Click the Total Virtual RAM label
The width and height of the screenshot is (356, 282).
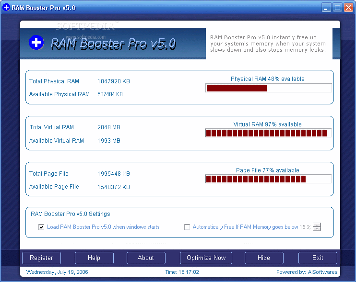[x=51, y=127]
